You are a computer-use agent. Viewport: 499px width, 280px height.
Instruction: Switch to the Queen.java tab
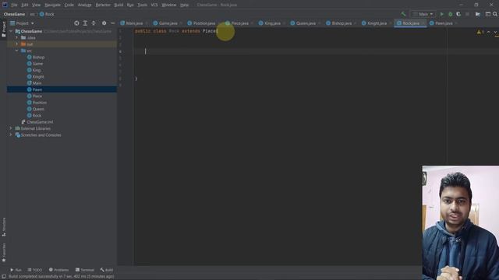point(306,23)
